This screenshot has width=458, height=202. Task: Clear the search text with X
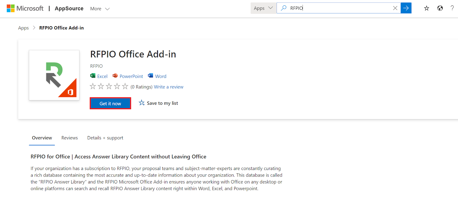(x=395, y=8)
